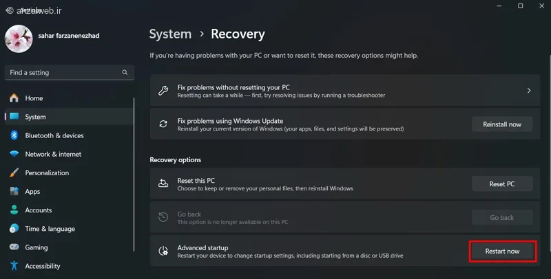Click the Apps icon in sidebar
Viewport: 551px width, 279px height.
click(x=14, y=192)
